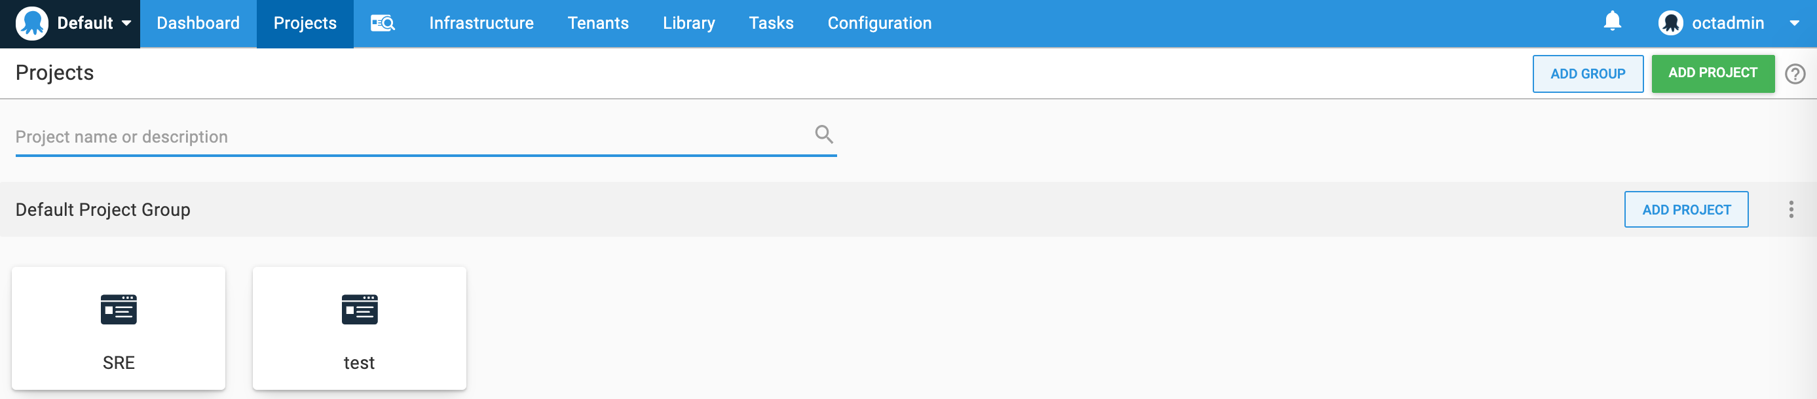Open the Library section
This screenshot has width=1817, height=399.
[x=688, y=24]
